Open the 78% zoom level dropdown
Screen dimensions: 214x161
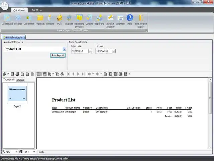(16, 152)
